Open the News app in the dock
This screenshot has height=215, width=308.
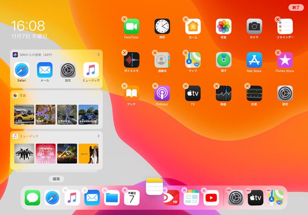[x=191, y=198]
